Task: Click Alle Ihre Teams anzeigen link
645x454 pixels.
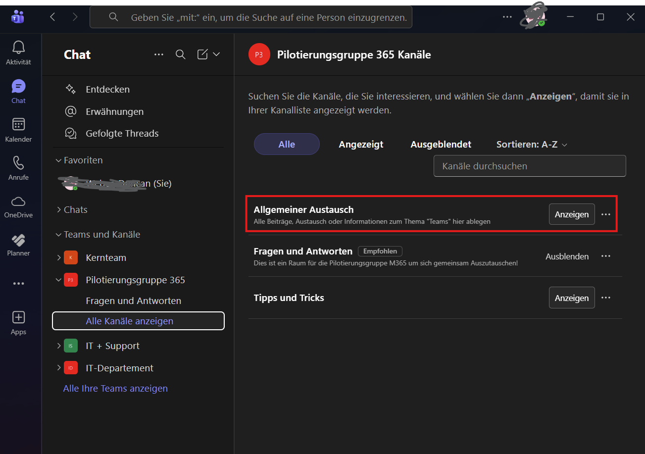Action: [x=115, y=389]
